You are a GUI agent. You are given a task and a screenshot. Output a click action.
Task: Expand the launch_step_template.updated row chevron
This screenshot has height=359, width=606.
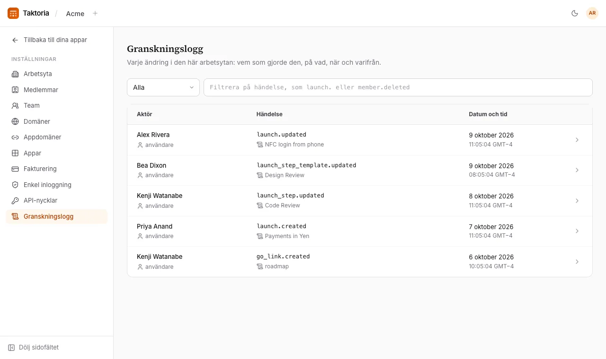click(x=577, y=170)
